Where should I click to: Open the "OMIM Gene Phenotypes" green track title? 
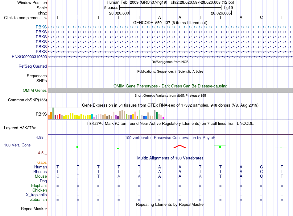pyautogui.click(x=170, y=86)
